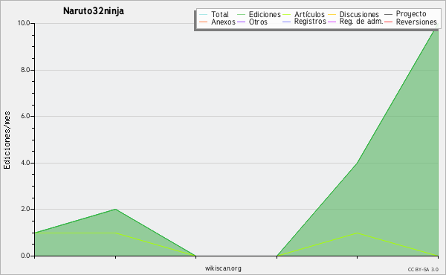Click the 'Ediciones/mes' axis title
446x275 pixels.
pos(7,140)
